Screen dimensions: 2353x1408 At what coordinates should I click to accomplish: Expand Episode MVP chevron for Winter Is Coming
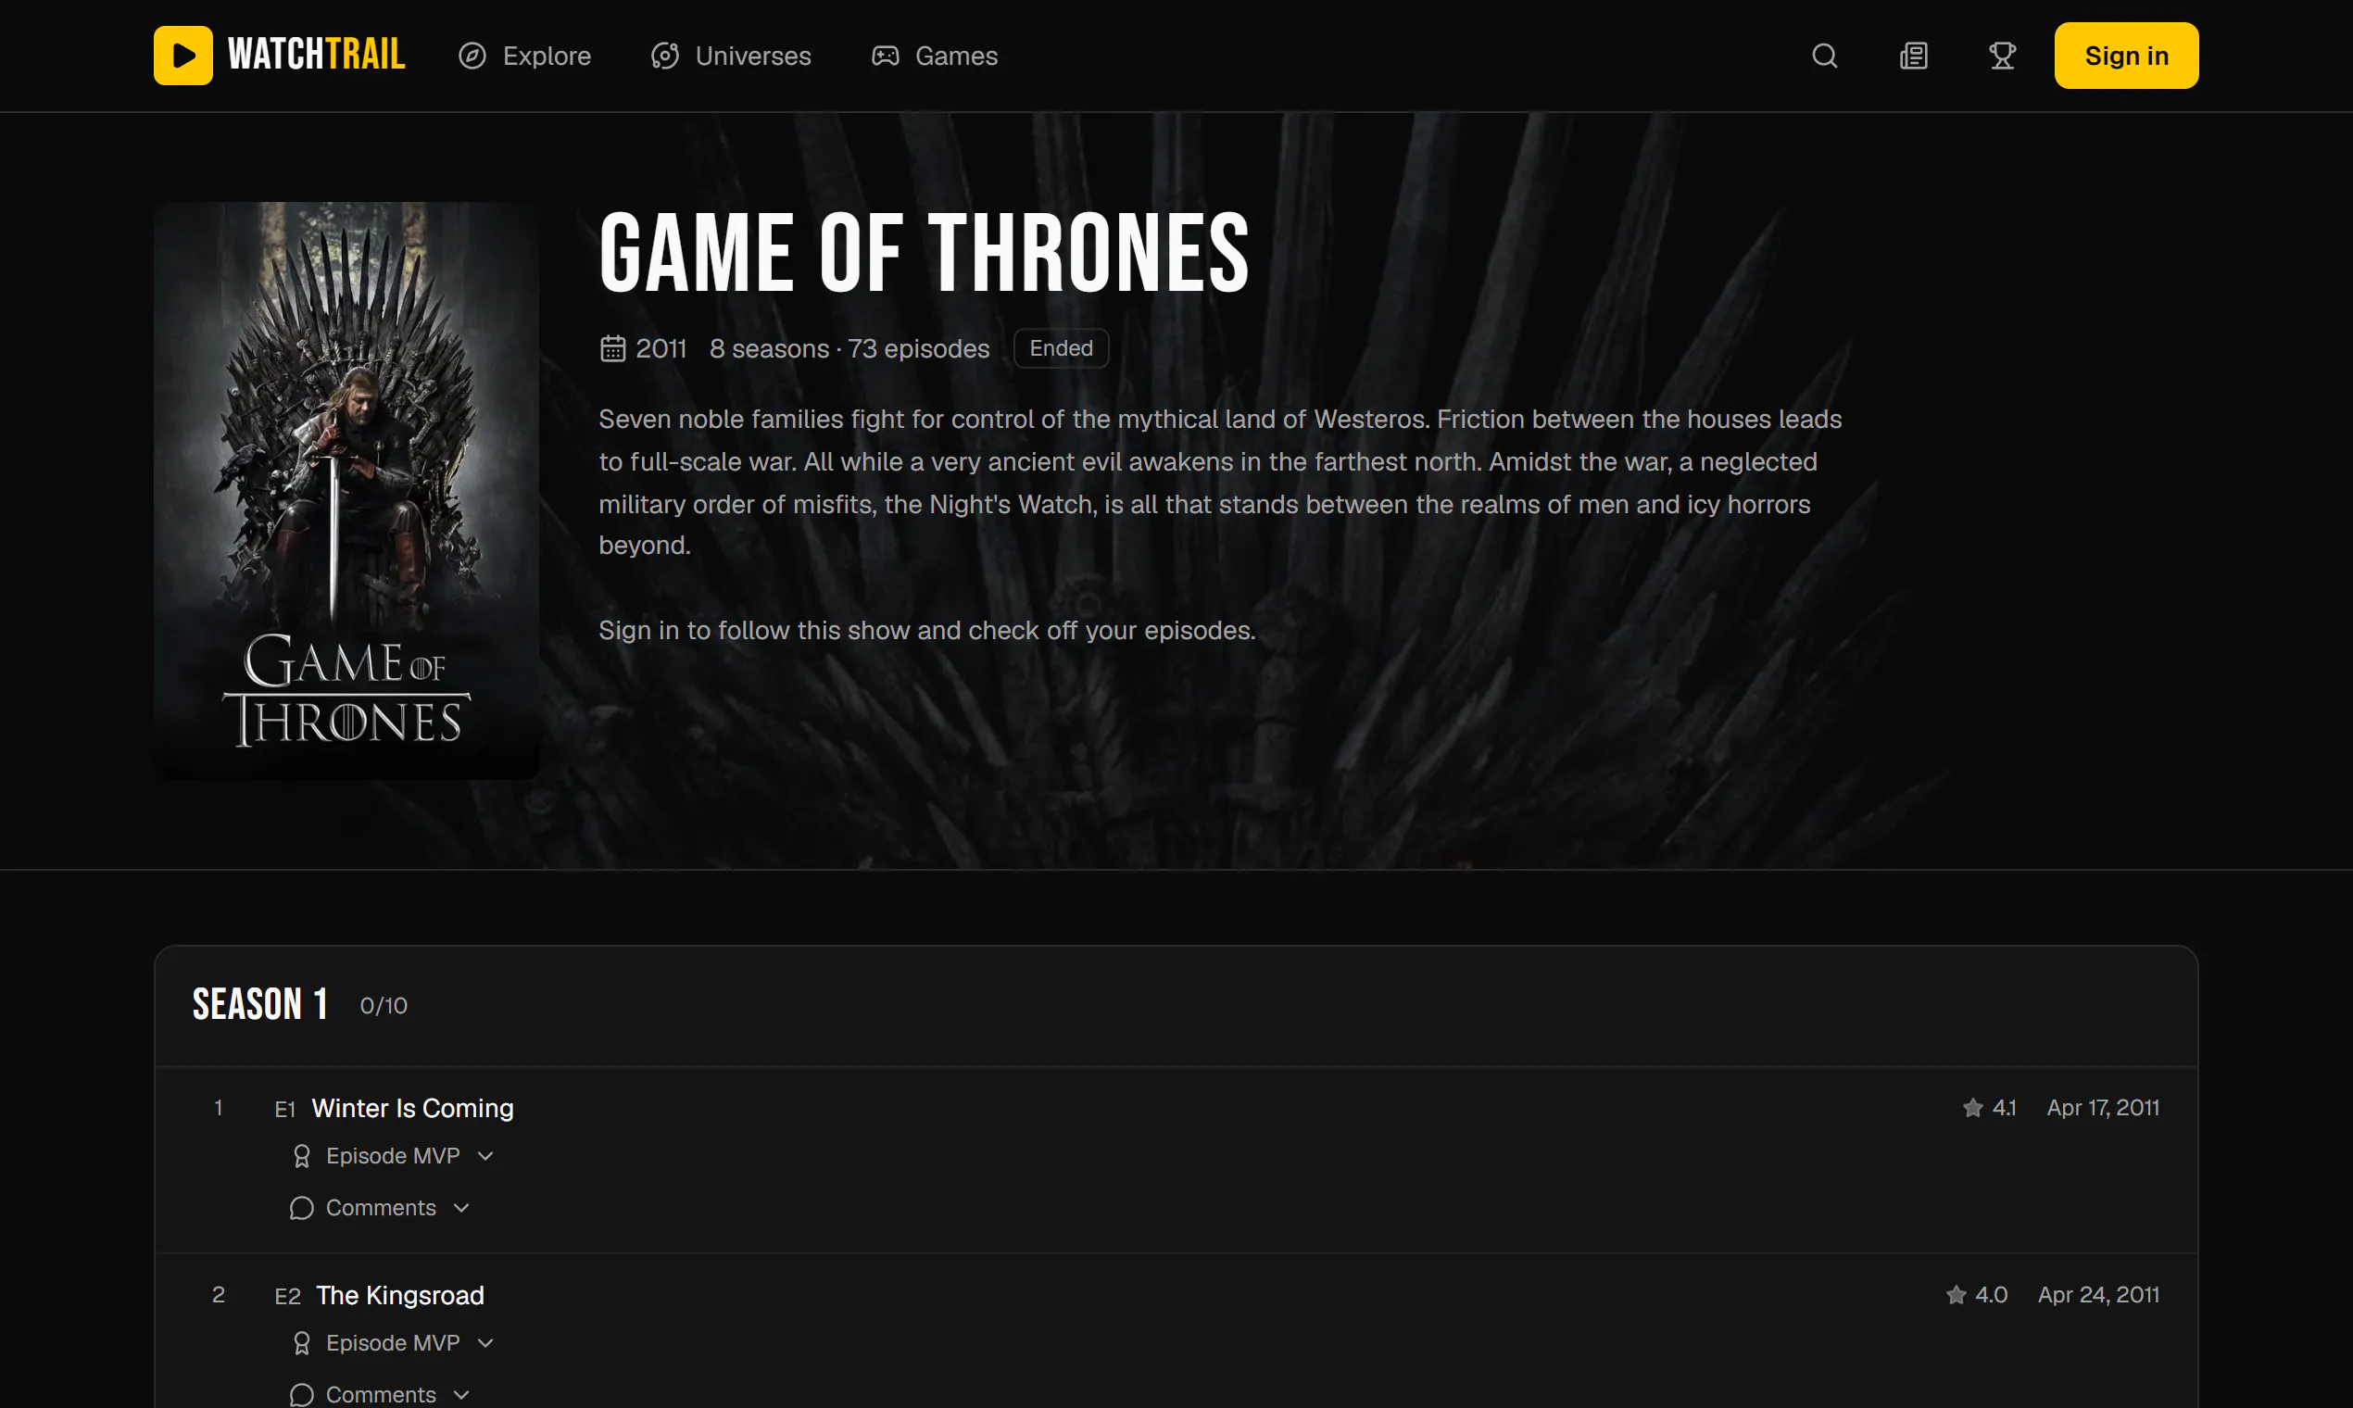pos(485,1156)
